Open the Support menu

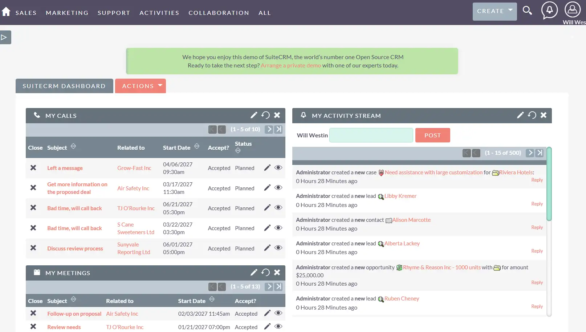(x=114, y=13)
